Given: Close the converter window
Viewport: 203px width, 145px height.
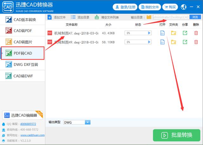Looking at the screenshot, I should [198, 7].
